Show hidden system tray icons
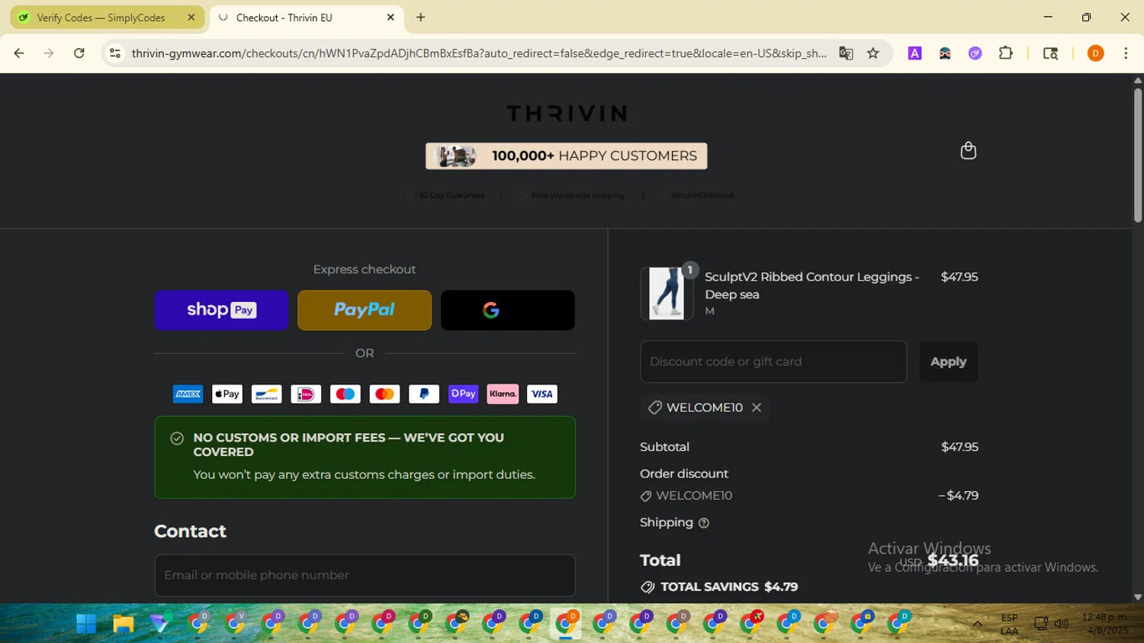 tap(977, 624)
